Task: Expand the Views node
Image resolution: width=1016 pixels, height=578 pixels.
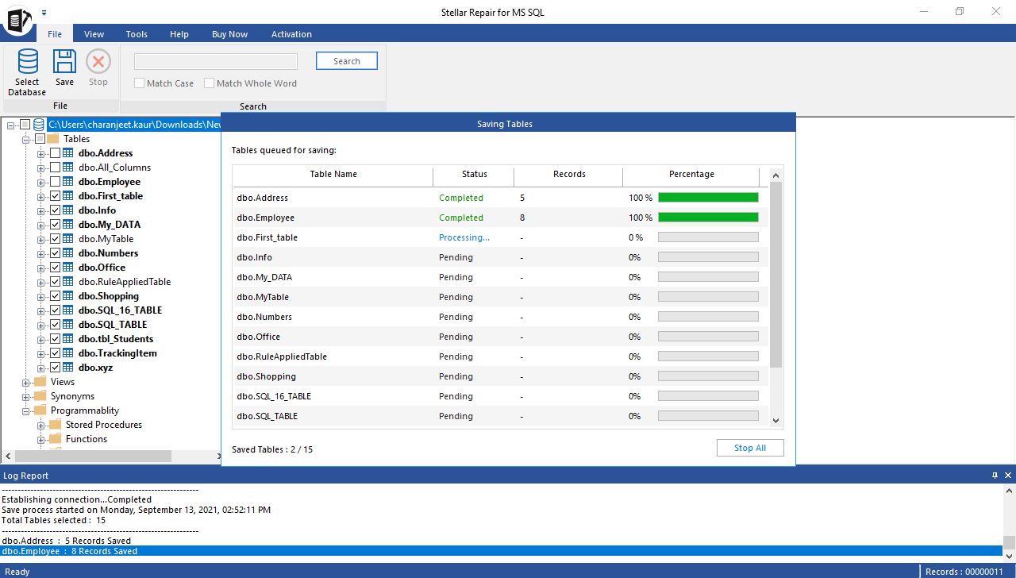Action: click(x=26, y=382)
